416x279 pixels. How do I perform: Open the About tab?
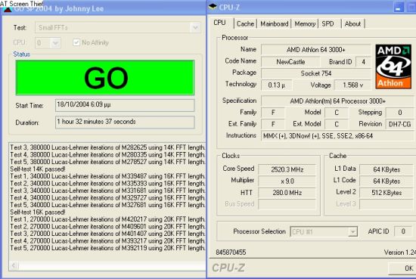click(353, 23)
